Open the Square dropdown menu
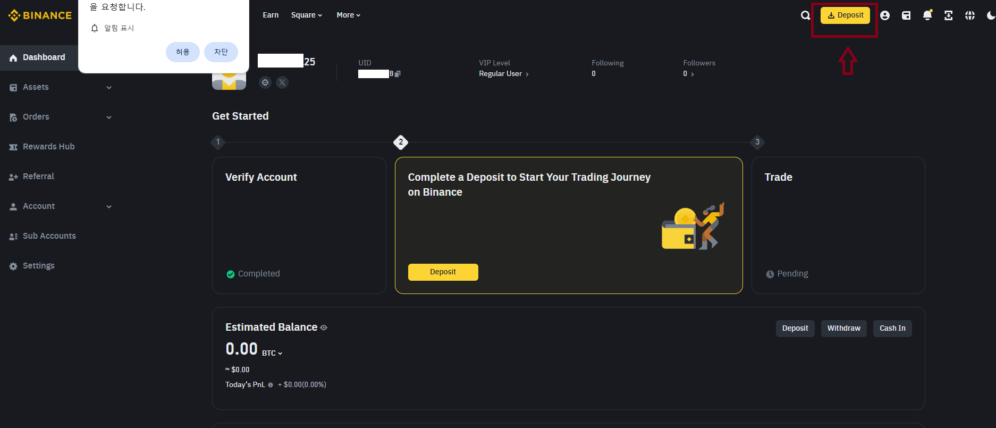996x428 pixels. coord(307,15)
